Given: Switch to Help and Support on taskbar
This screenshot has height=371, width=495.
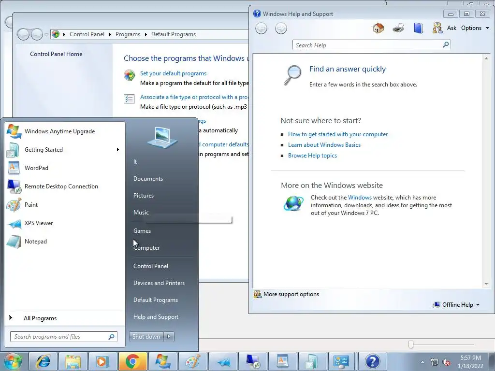Looking at the screenshot, I should [x=373, y=361].
